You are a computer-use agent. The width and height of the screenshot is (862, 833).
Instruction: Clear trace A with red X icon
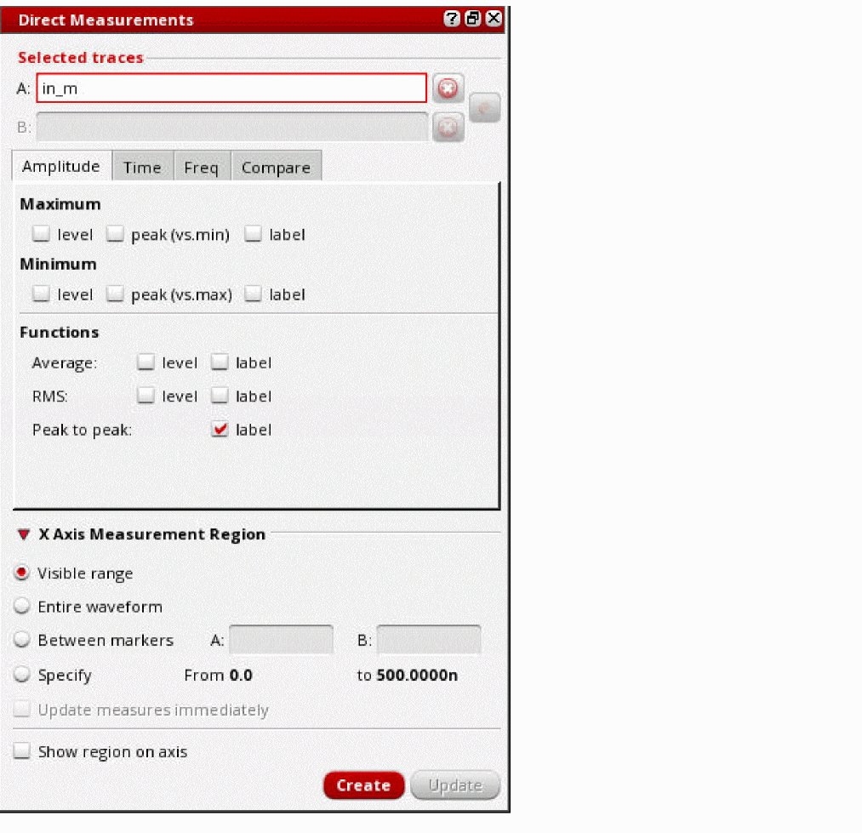[x=448, y=88]
